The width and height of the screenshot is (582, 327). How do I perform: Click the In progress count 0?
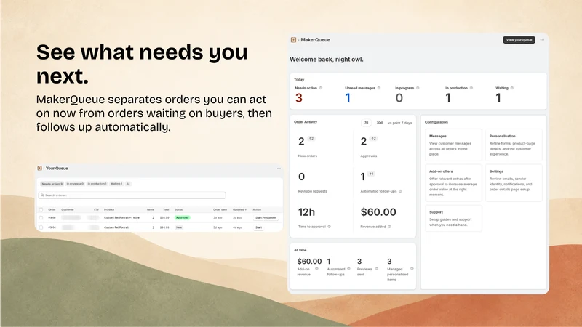click(x=399, y=98)
